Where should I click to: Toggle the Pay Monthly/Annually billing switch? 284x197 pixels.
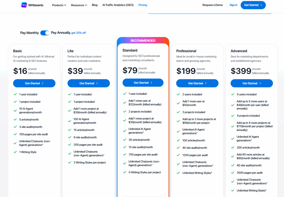[x=45, y=33]
